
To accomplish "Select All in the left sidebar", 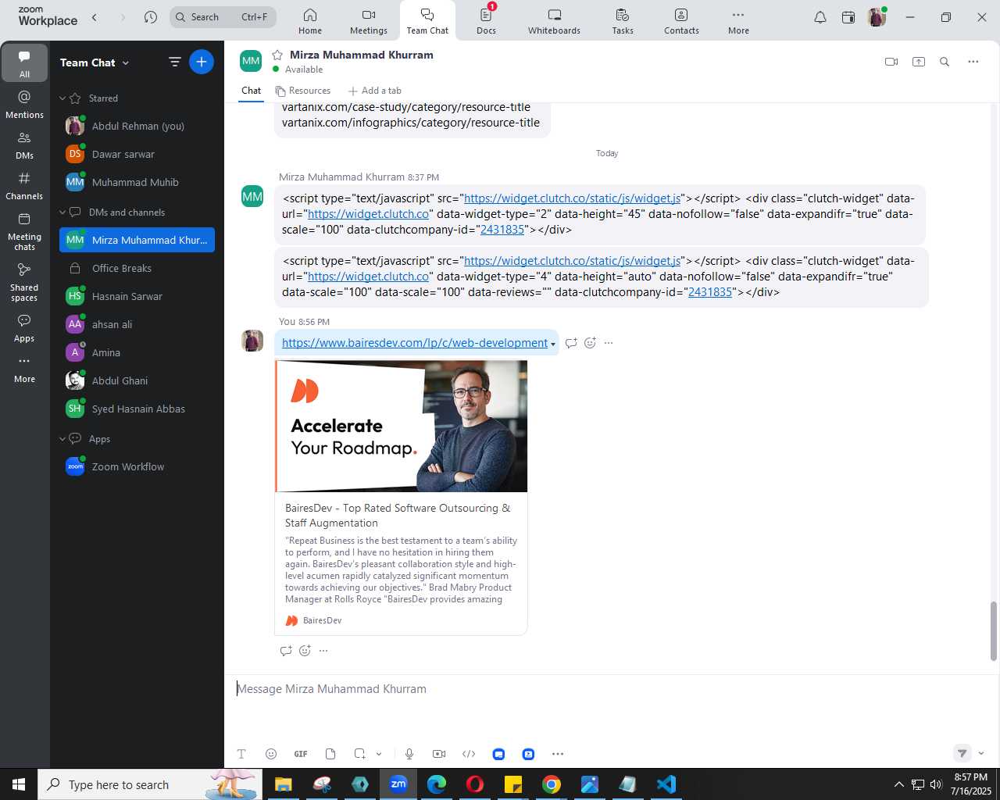I will (x=24, y=63).
